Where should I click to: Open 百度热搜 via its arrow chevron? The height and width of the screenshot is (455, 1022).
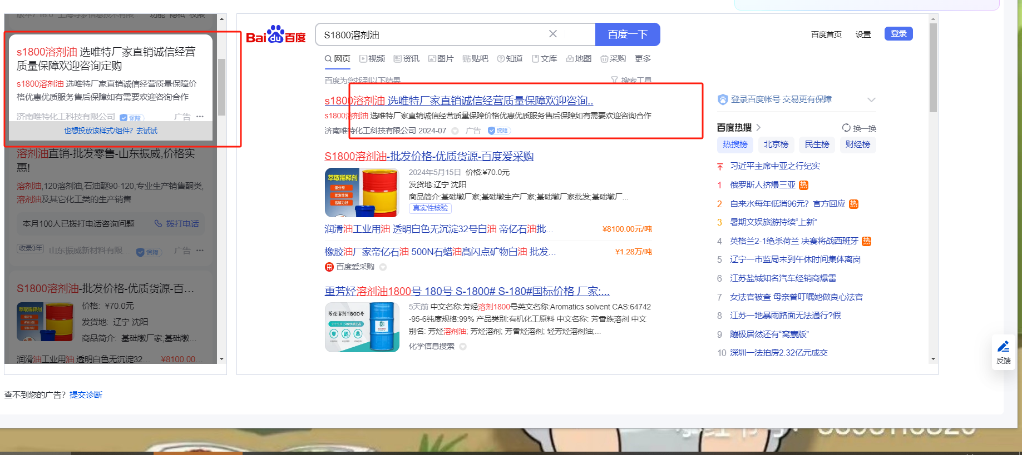point(758,128)
